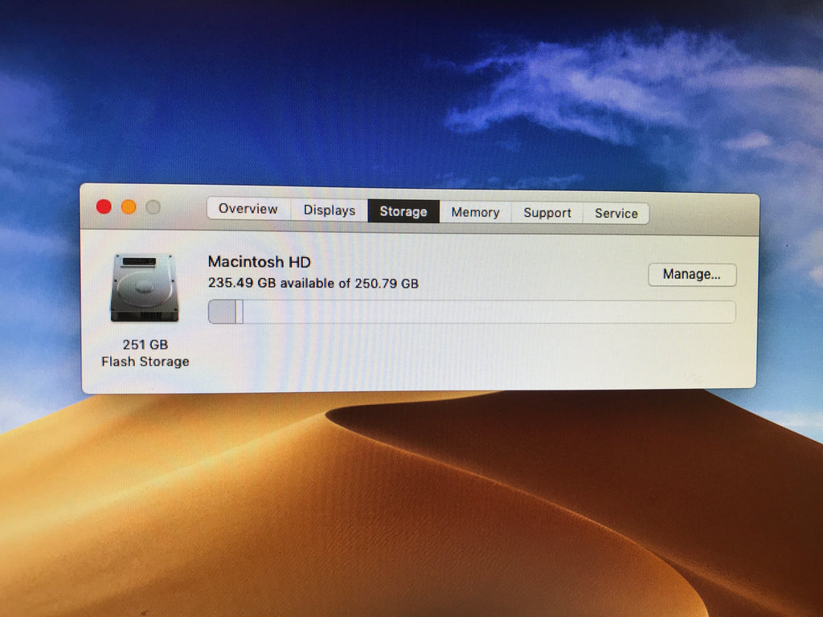Click the "235.49 GB available of 250.79 GB" text
Screen dimensions: 823x617
(x=313, y=284)
